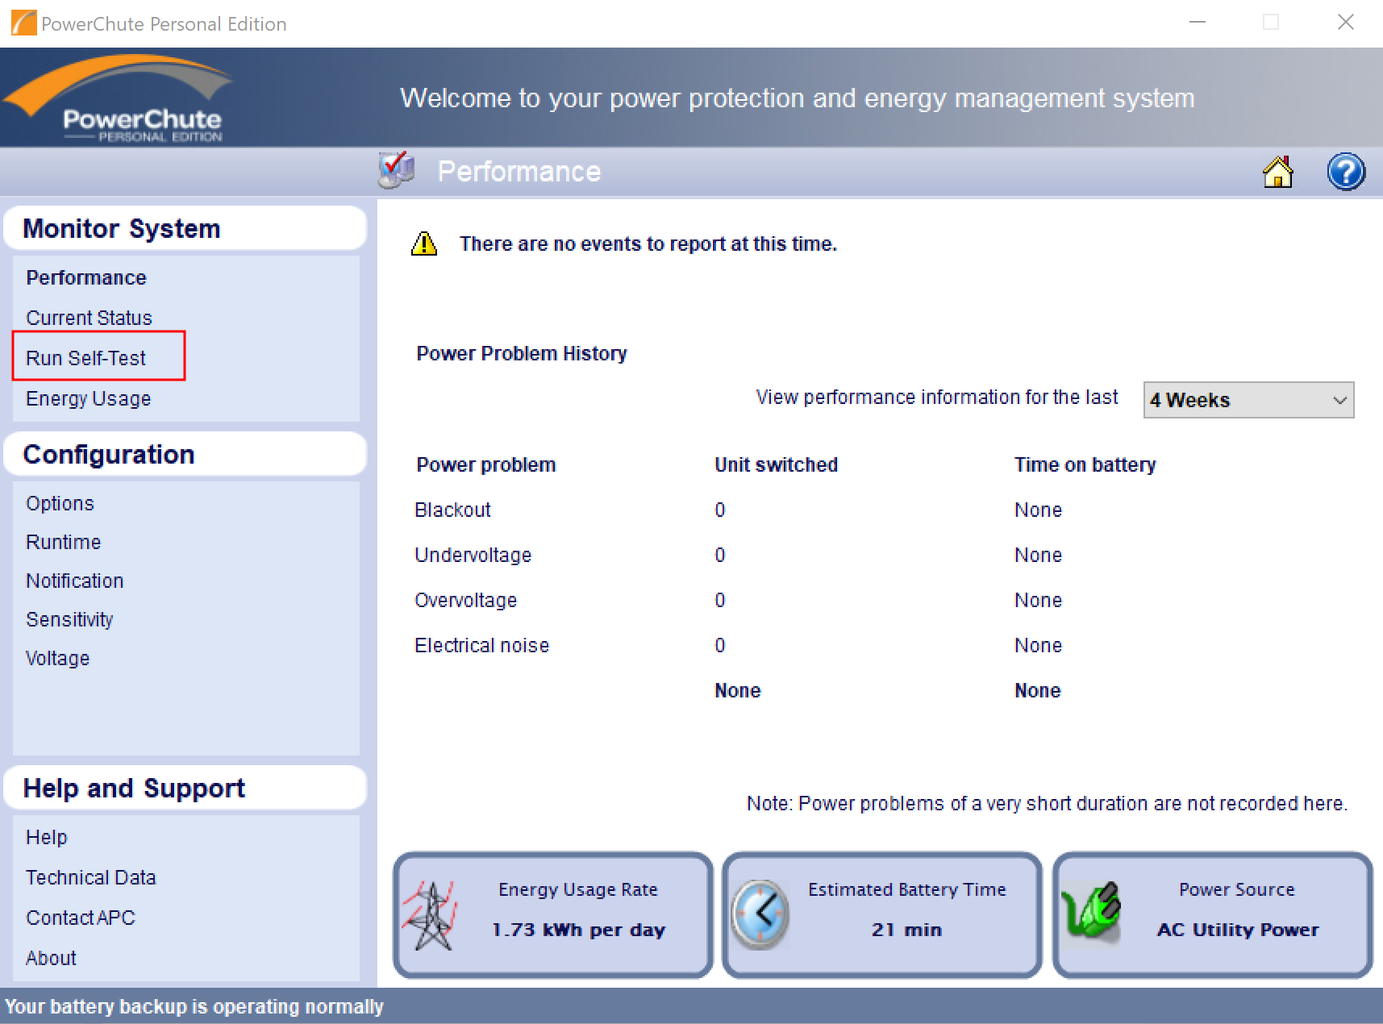Click the Power Problem History heading
The width and height of the screenshot is (1383, 1024).
pos(522,353)
